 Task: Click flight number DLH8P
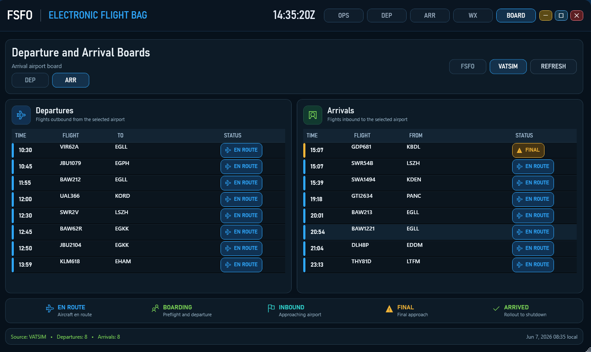(x=360, y=245)
